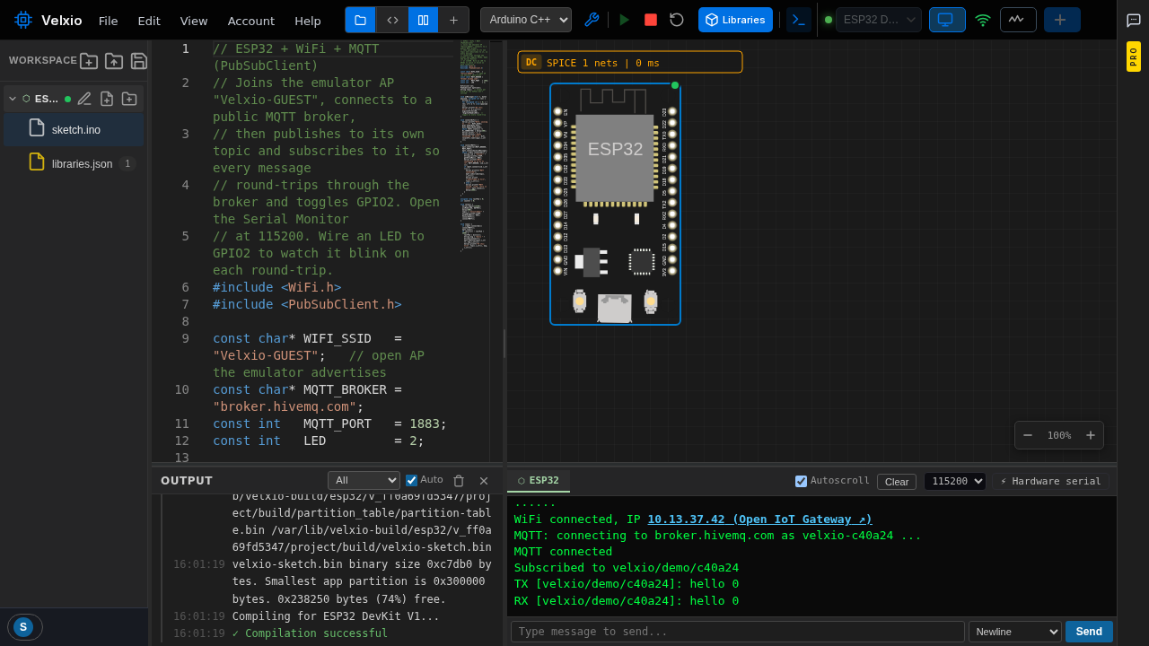Screen dimensions: 1149x646
Task: Add a new folder to the ESP project
Action: (x=129, y=99)
